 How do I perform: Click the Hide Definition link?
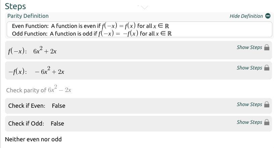(x=246, y=16)
